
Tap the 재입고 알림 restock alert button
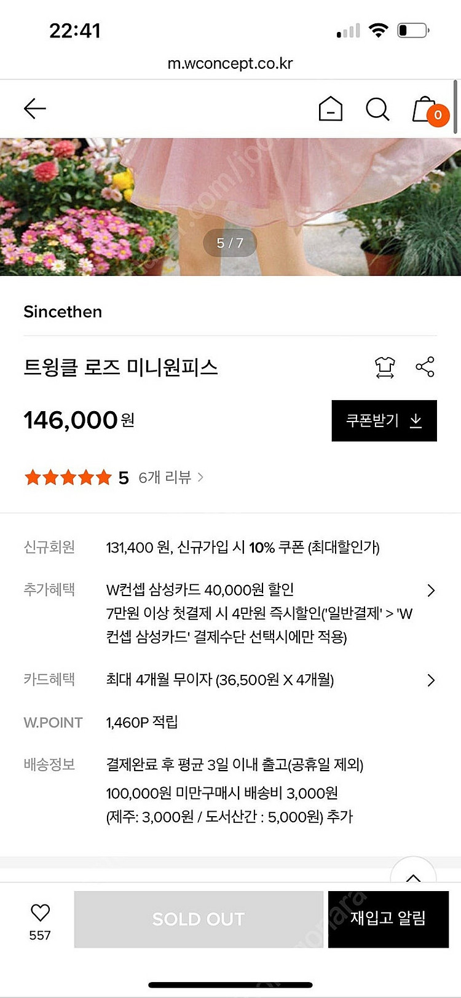(x=388, y=919)
